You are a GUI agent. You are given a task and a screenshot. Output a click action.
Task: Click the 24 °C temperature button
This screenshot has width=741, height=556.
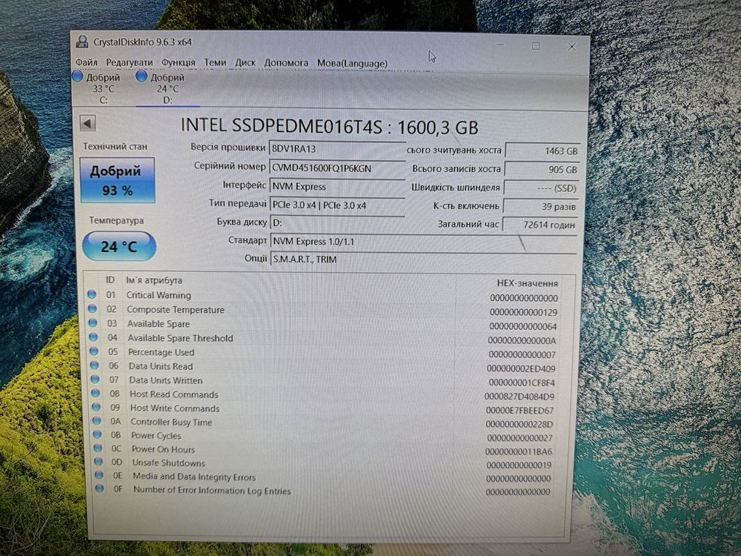click(119, 246)
